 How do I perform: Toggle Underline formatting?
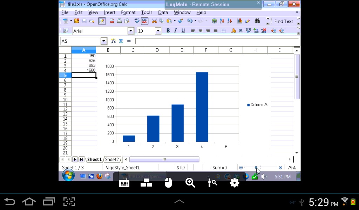point(183,30)
